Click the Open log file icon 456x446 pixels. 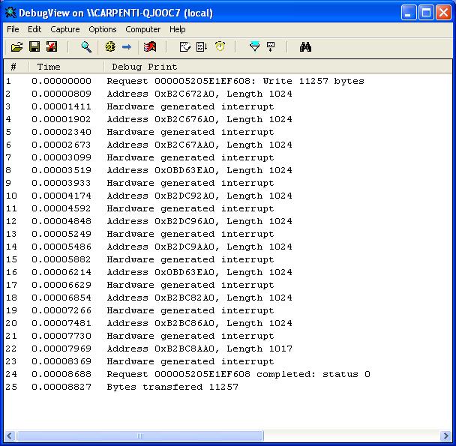coord(16,47)
